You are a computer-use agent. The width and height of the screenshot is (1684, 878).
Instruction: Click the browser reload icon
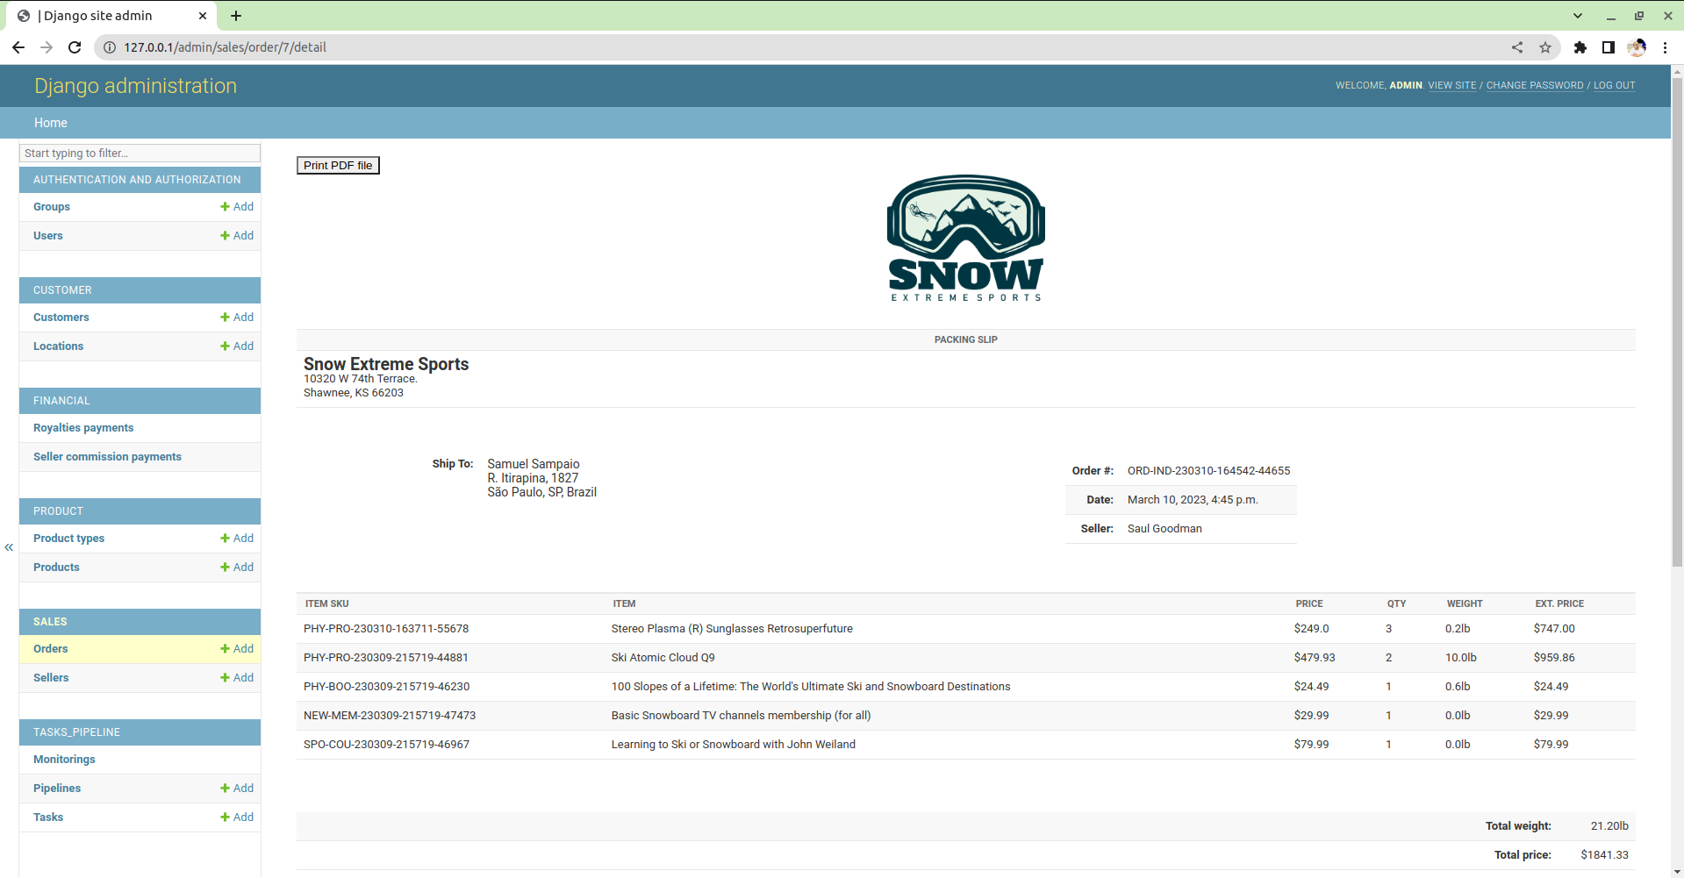75,47
